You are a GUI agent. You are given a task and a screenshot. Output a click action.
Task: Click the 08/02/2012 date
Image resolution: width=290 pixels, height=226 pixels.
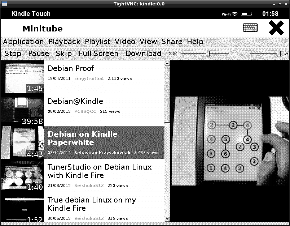coord(59,111)
